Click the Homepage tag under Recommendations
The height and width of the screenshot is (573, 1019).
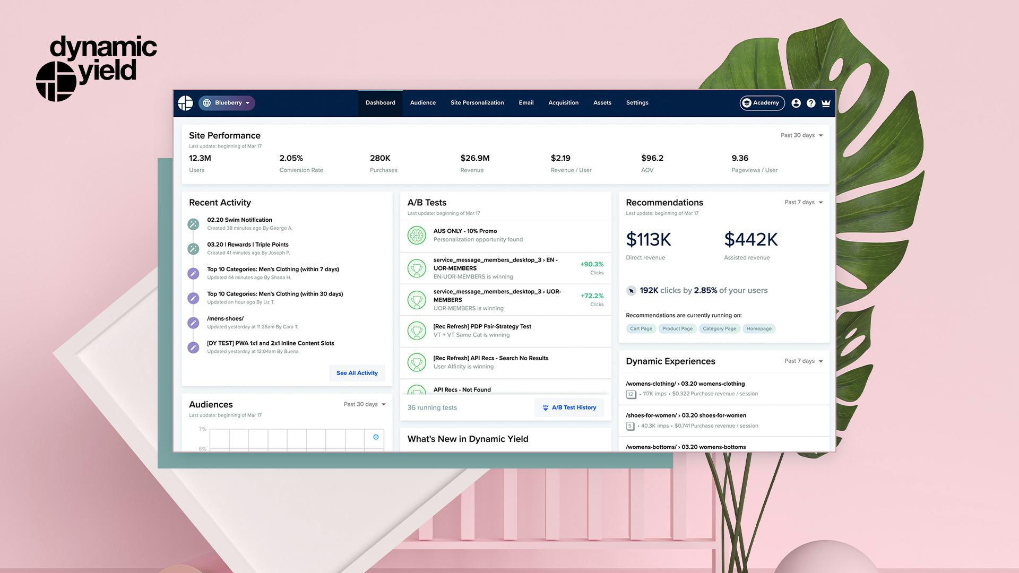point(759,328)
